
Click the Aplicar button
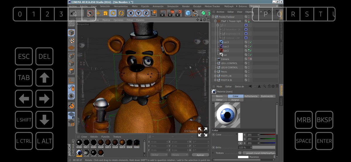pyautogui.click(x=200, y=155)
